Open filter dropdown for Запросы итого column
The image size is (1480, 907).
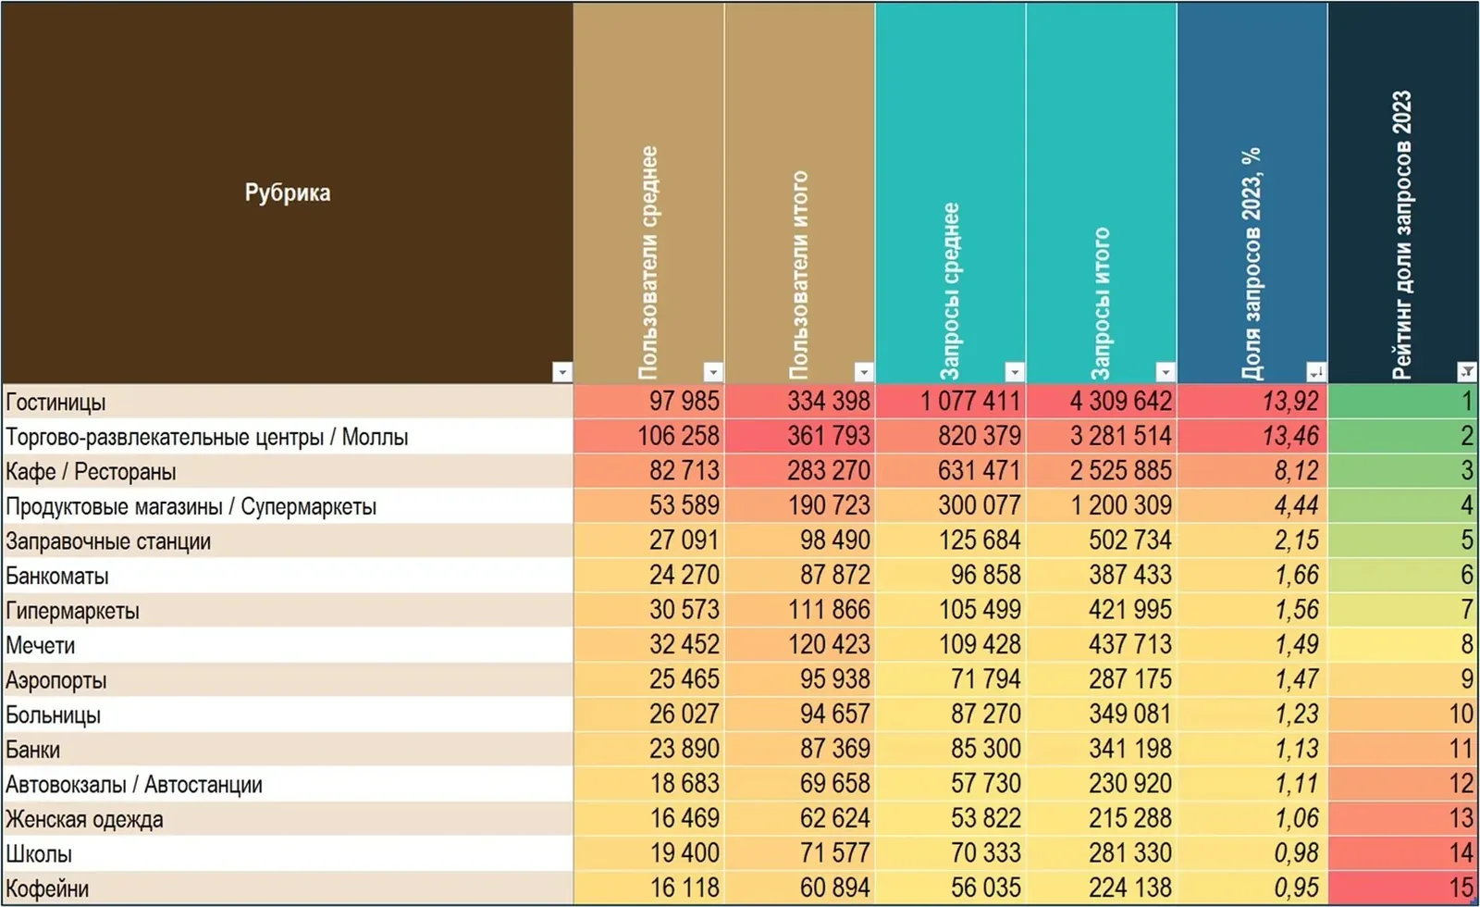(x=1165, y=372)
